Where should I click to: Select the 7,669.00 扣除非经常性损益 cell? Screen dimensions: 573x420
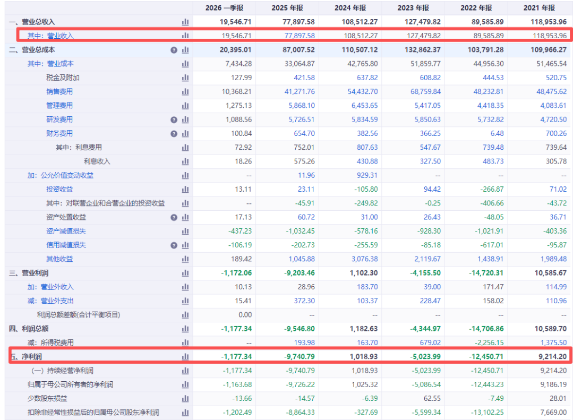click(554, 413)
